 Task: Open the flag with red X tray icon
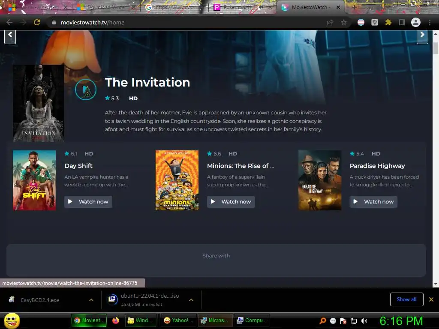click(343, 321)
